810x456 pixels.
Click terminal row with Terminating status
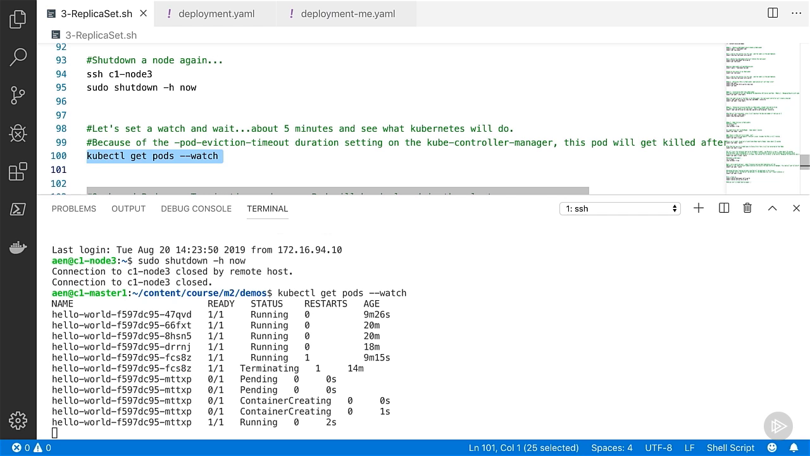coord(208,369)
